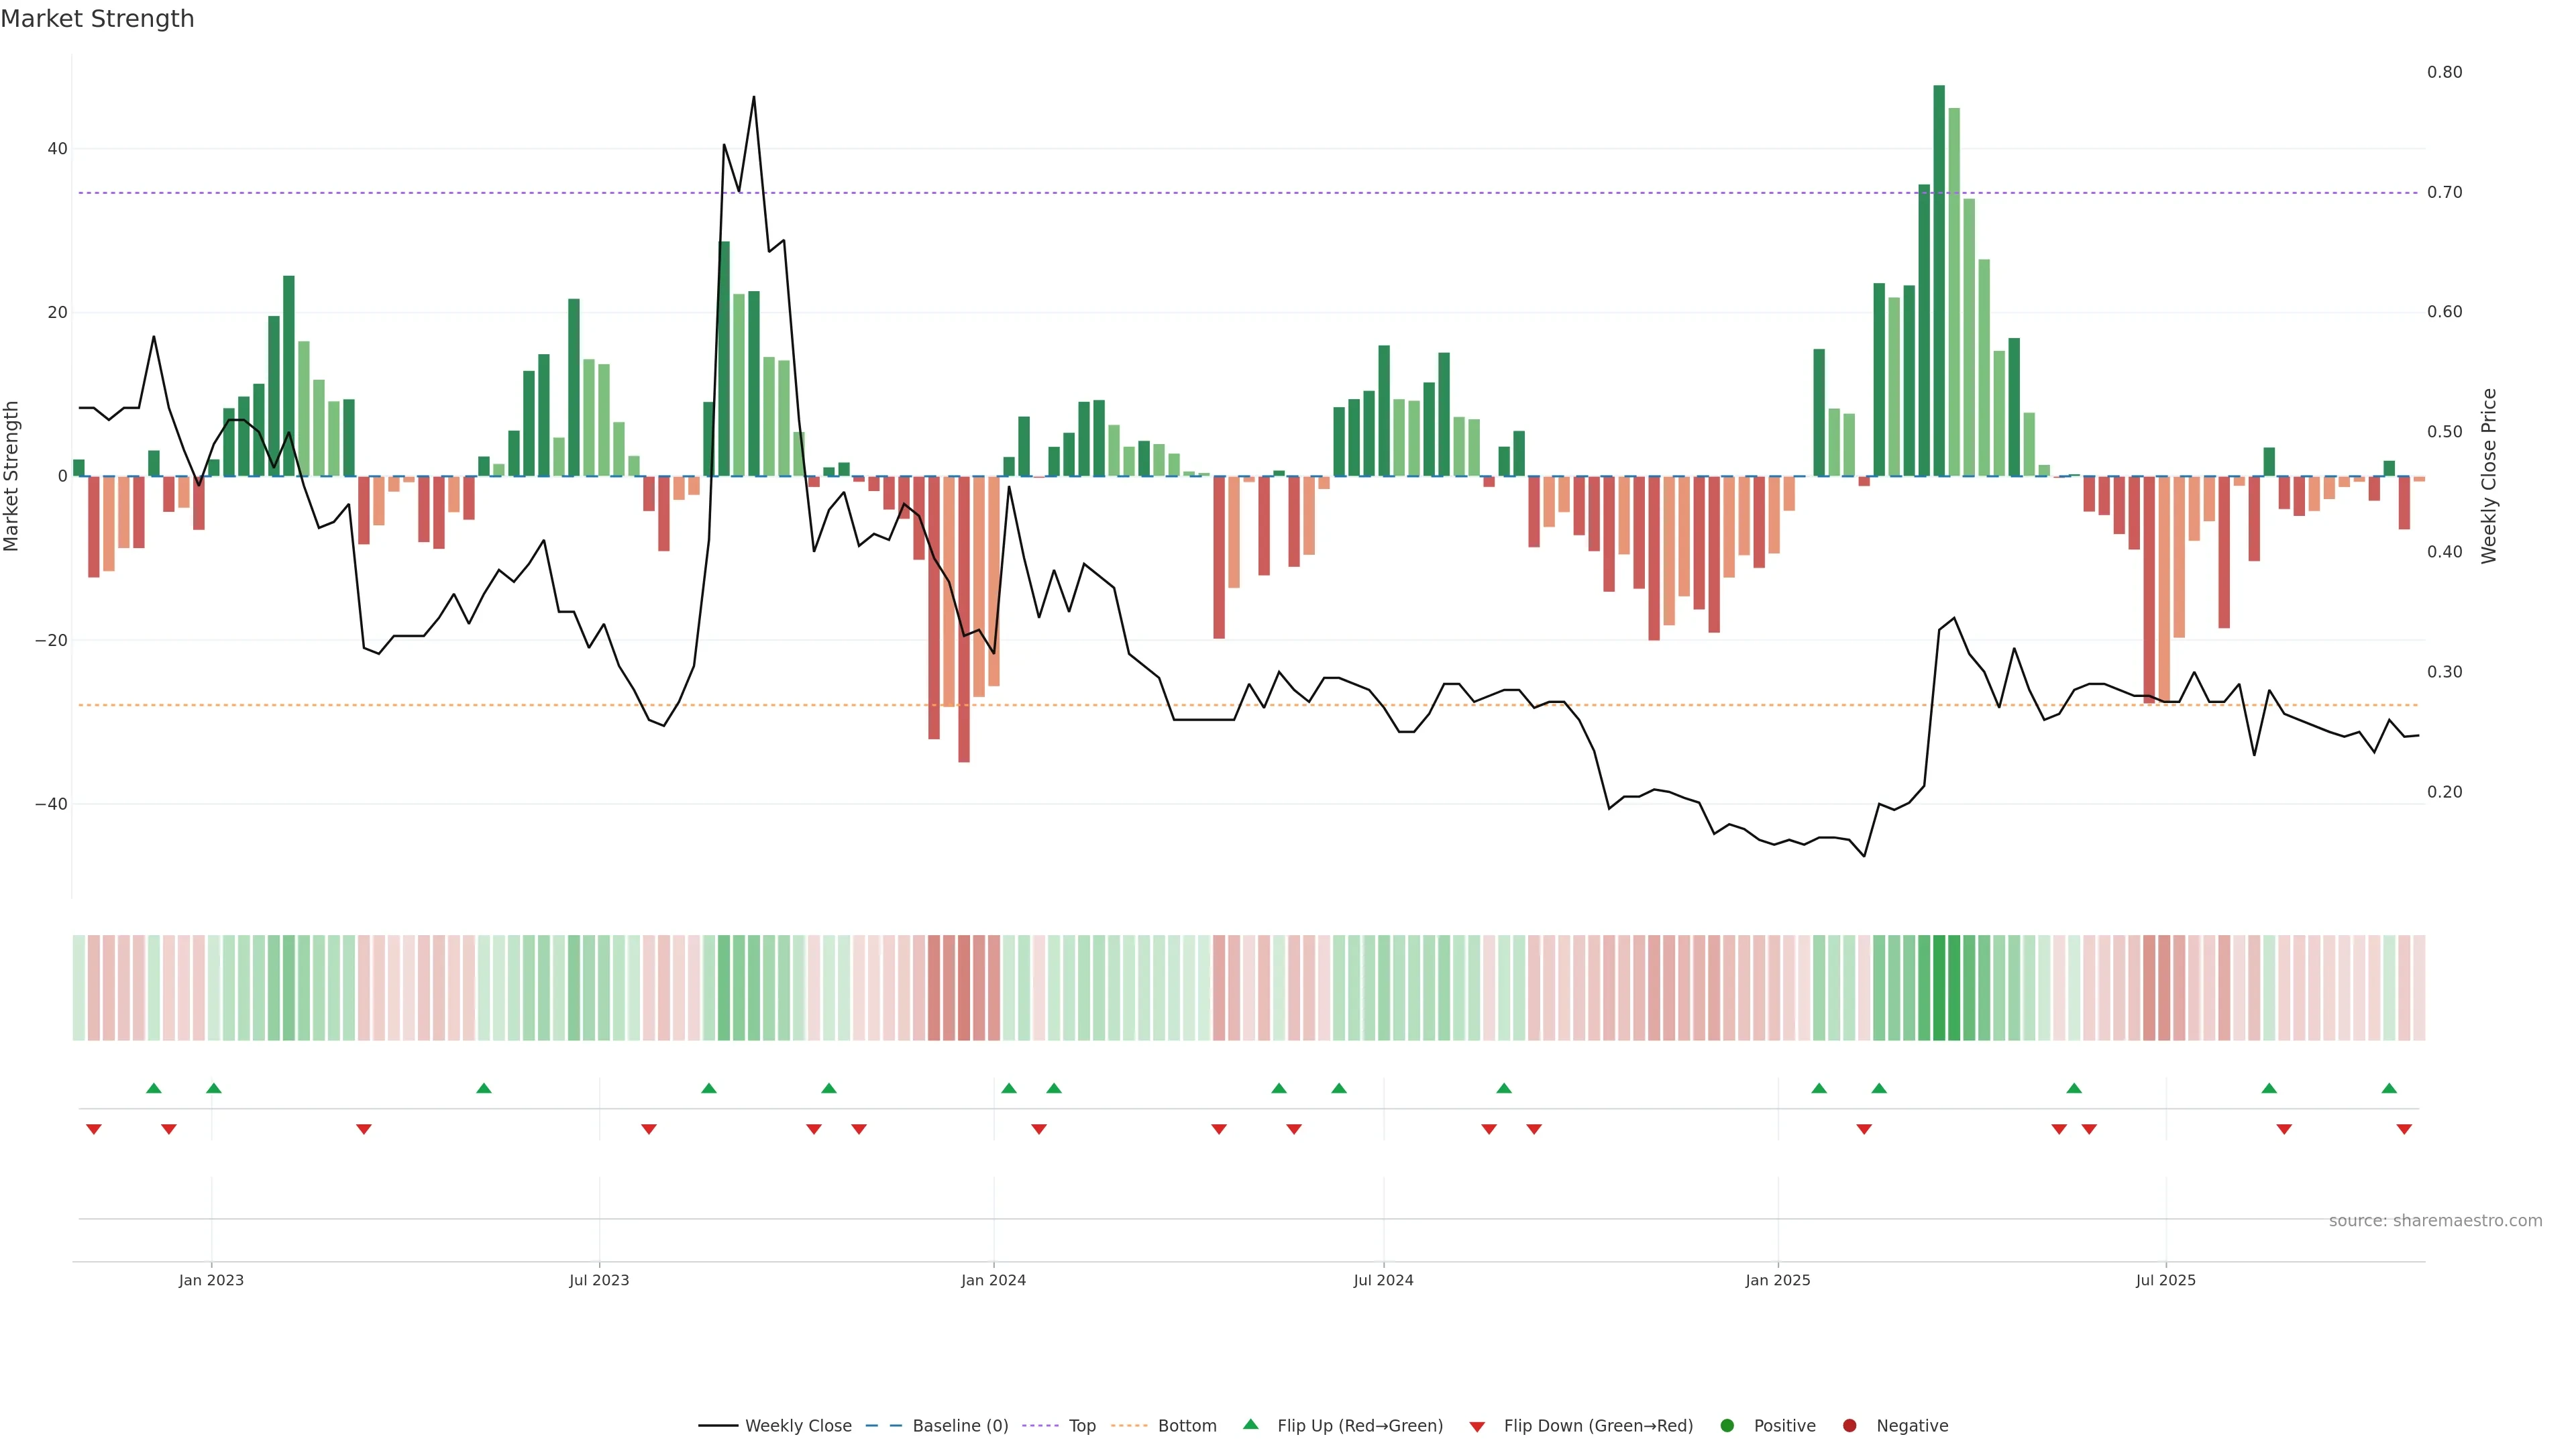Click the source: sharemaestro.com text

tap(2435, 1220)
